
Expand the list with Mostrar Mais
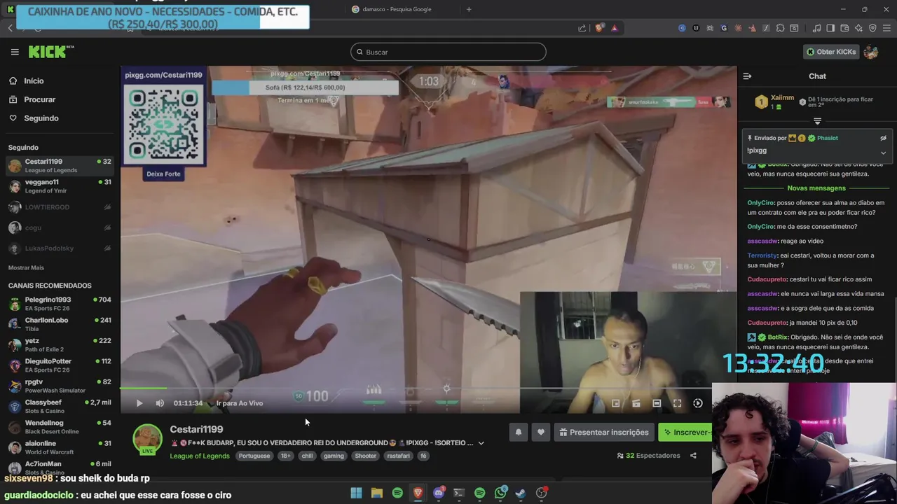(26, 267)
